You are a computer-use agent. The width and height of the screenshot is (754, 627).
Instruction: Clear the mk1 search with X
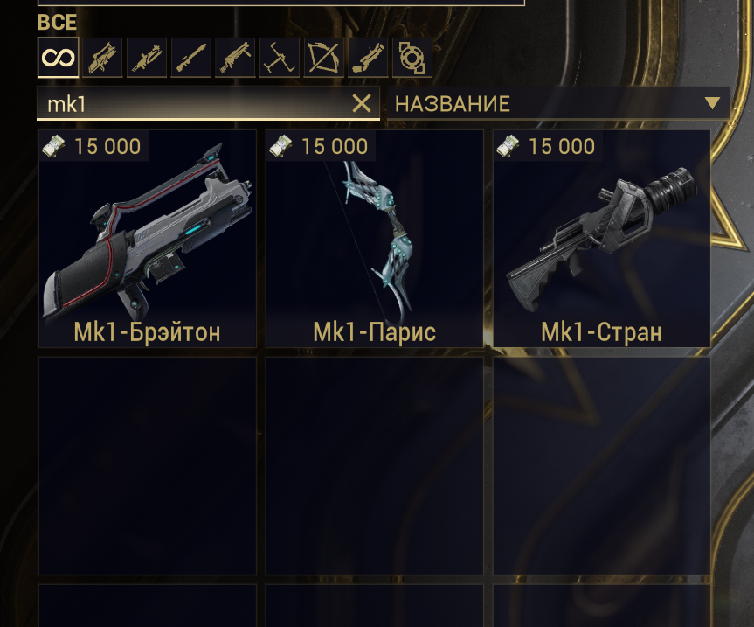pyautogui.click(x=362, y=103)
